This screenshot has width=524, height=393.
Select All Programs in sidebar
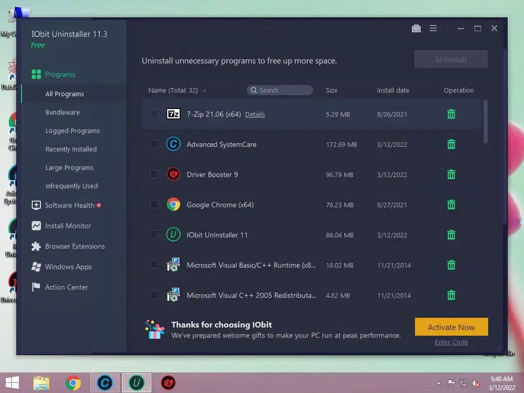point(64,94)
